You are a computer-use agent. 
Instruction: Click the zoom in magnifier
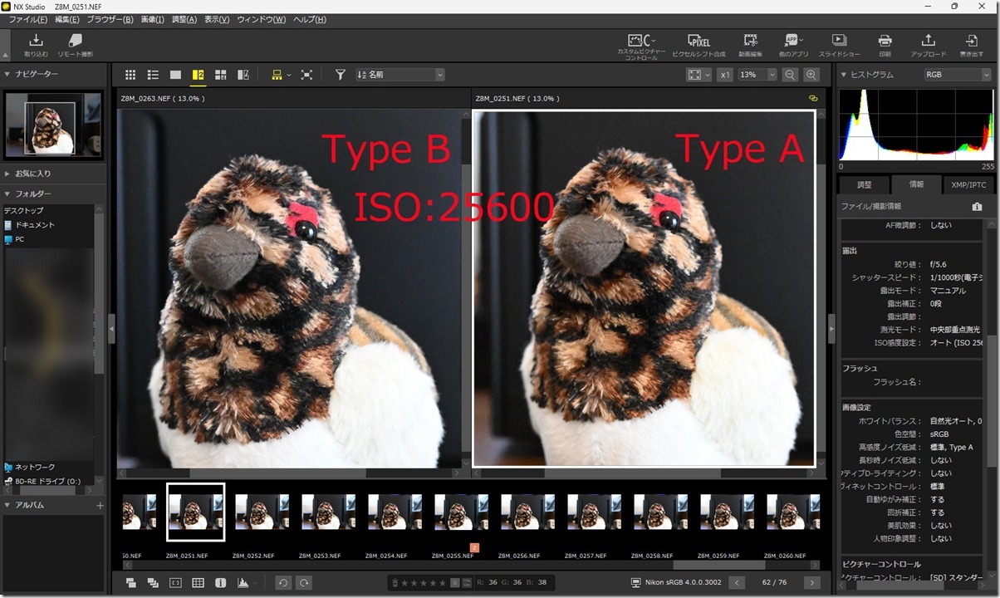[x=811, y=75]
